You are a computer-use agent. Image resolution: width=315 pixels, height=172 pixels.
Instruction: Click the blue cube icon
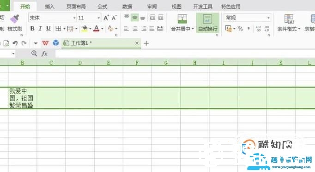[x=56, y=43]
